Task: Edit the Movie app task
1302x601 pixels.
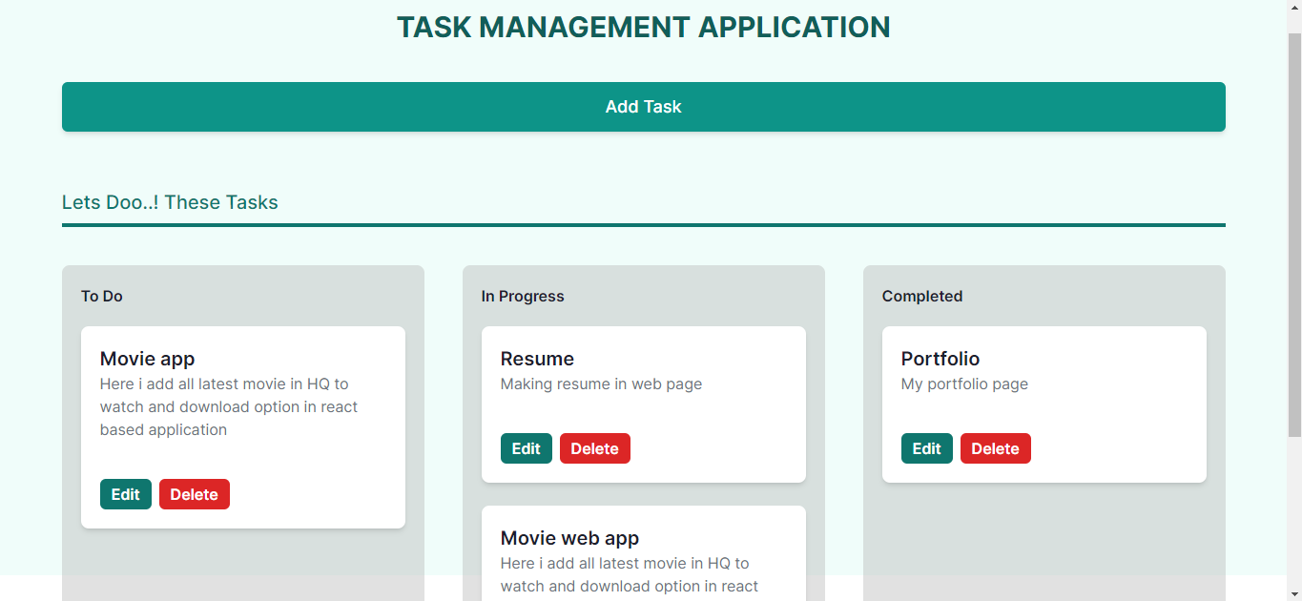Action: coord(126,494)
